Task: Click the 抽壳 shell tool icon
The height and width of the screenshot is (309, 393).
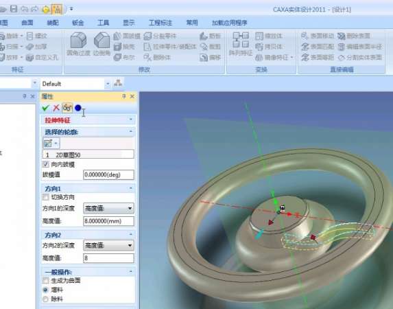Action: [117, 47]
